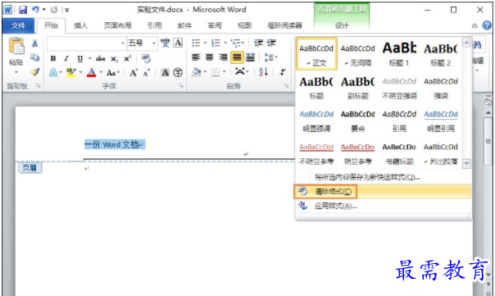This screenshot has height=296, width=495.
Task: Apply the 无间隔 style
Action: coord(357,53)
